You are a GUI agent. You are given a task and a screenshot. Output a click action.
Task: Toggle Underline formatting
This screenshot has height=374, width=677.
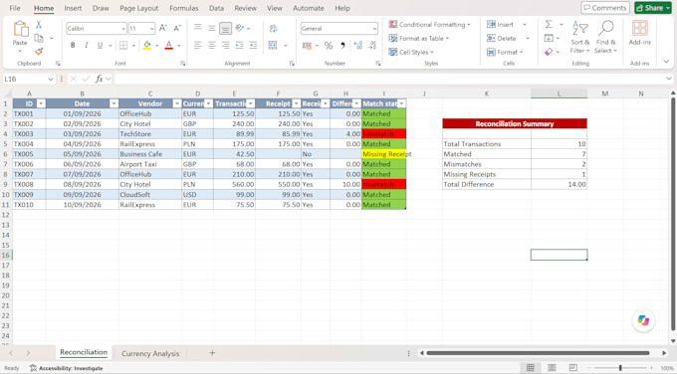click(100, 46)
